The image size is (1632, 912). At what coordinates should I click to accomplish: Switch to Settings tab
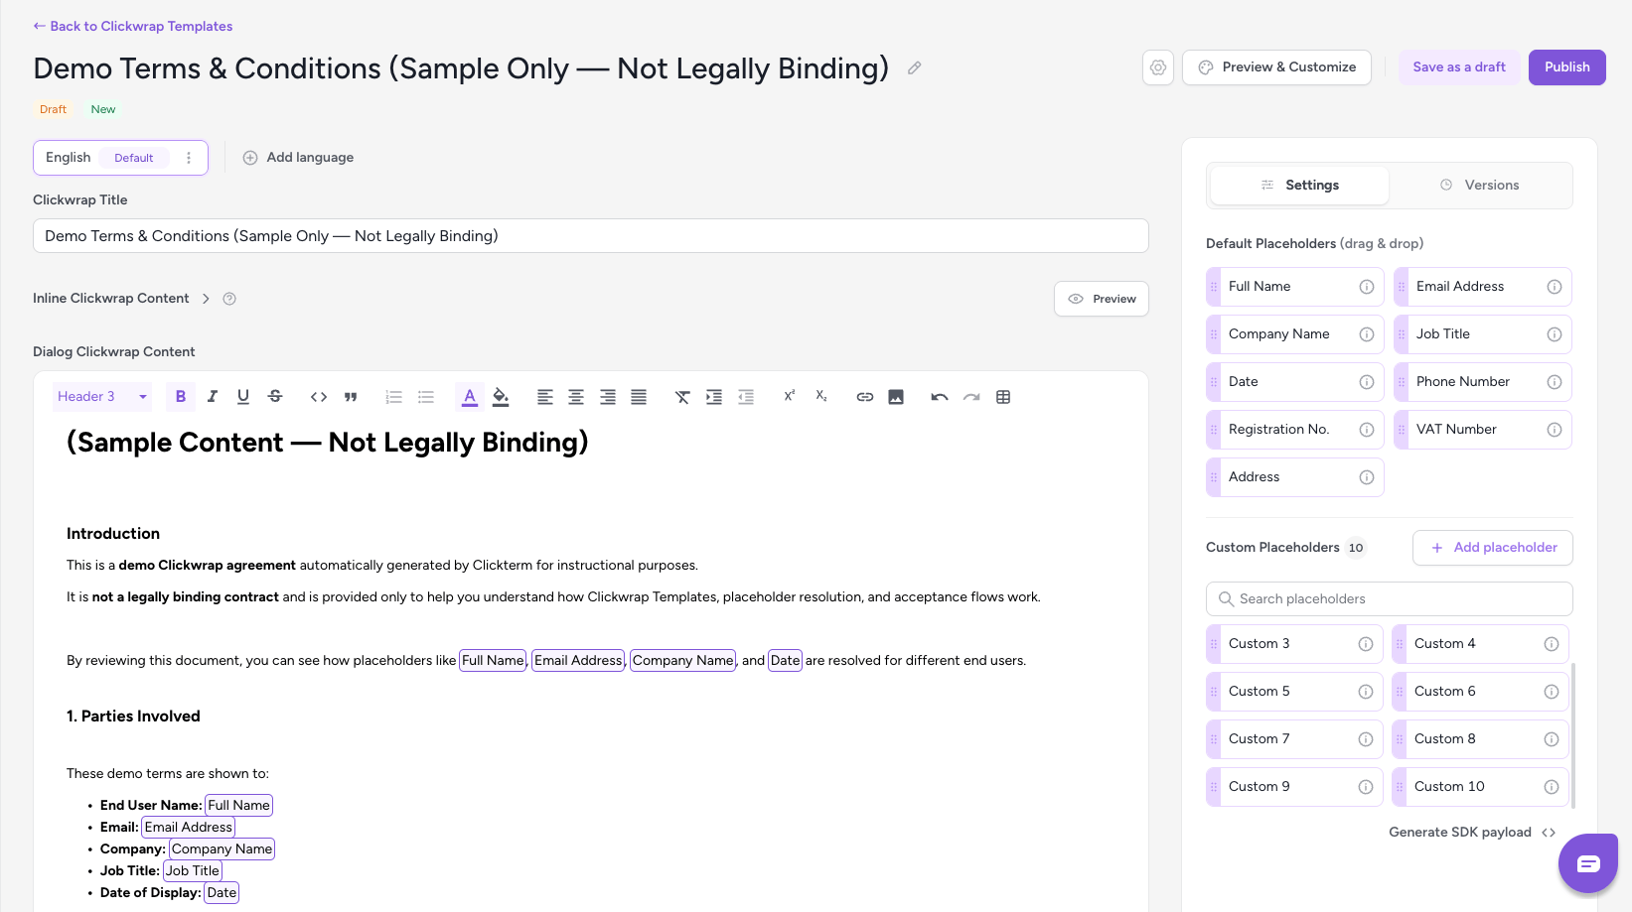point(1299,186)
